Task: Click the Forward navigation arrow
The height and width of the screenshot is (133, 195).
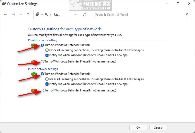Action: click(x=14, y=15)
